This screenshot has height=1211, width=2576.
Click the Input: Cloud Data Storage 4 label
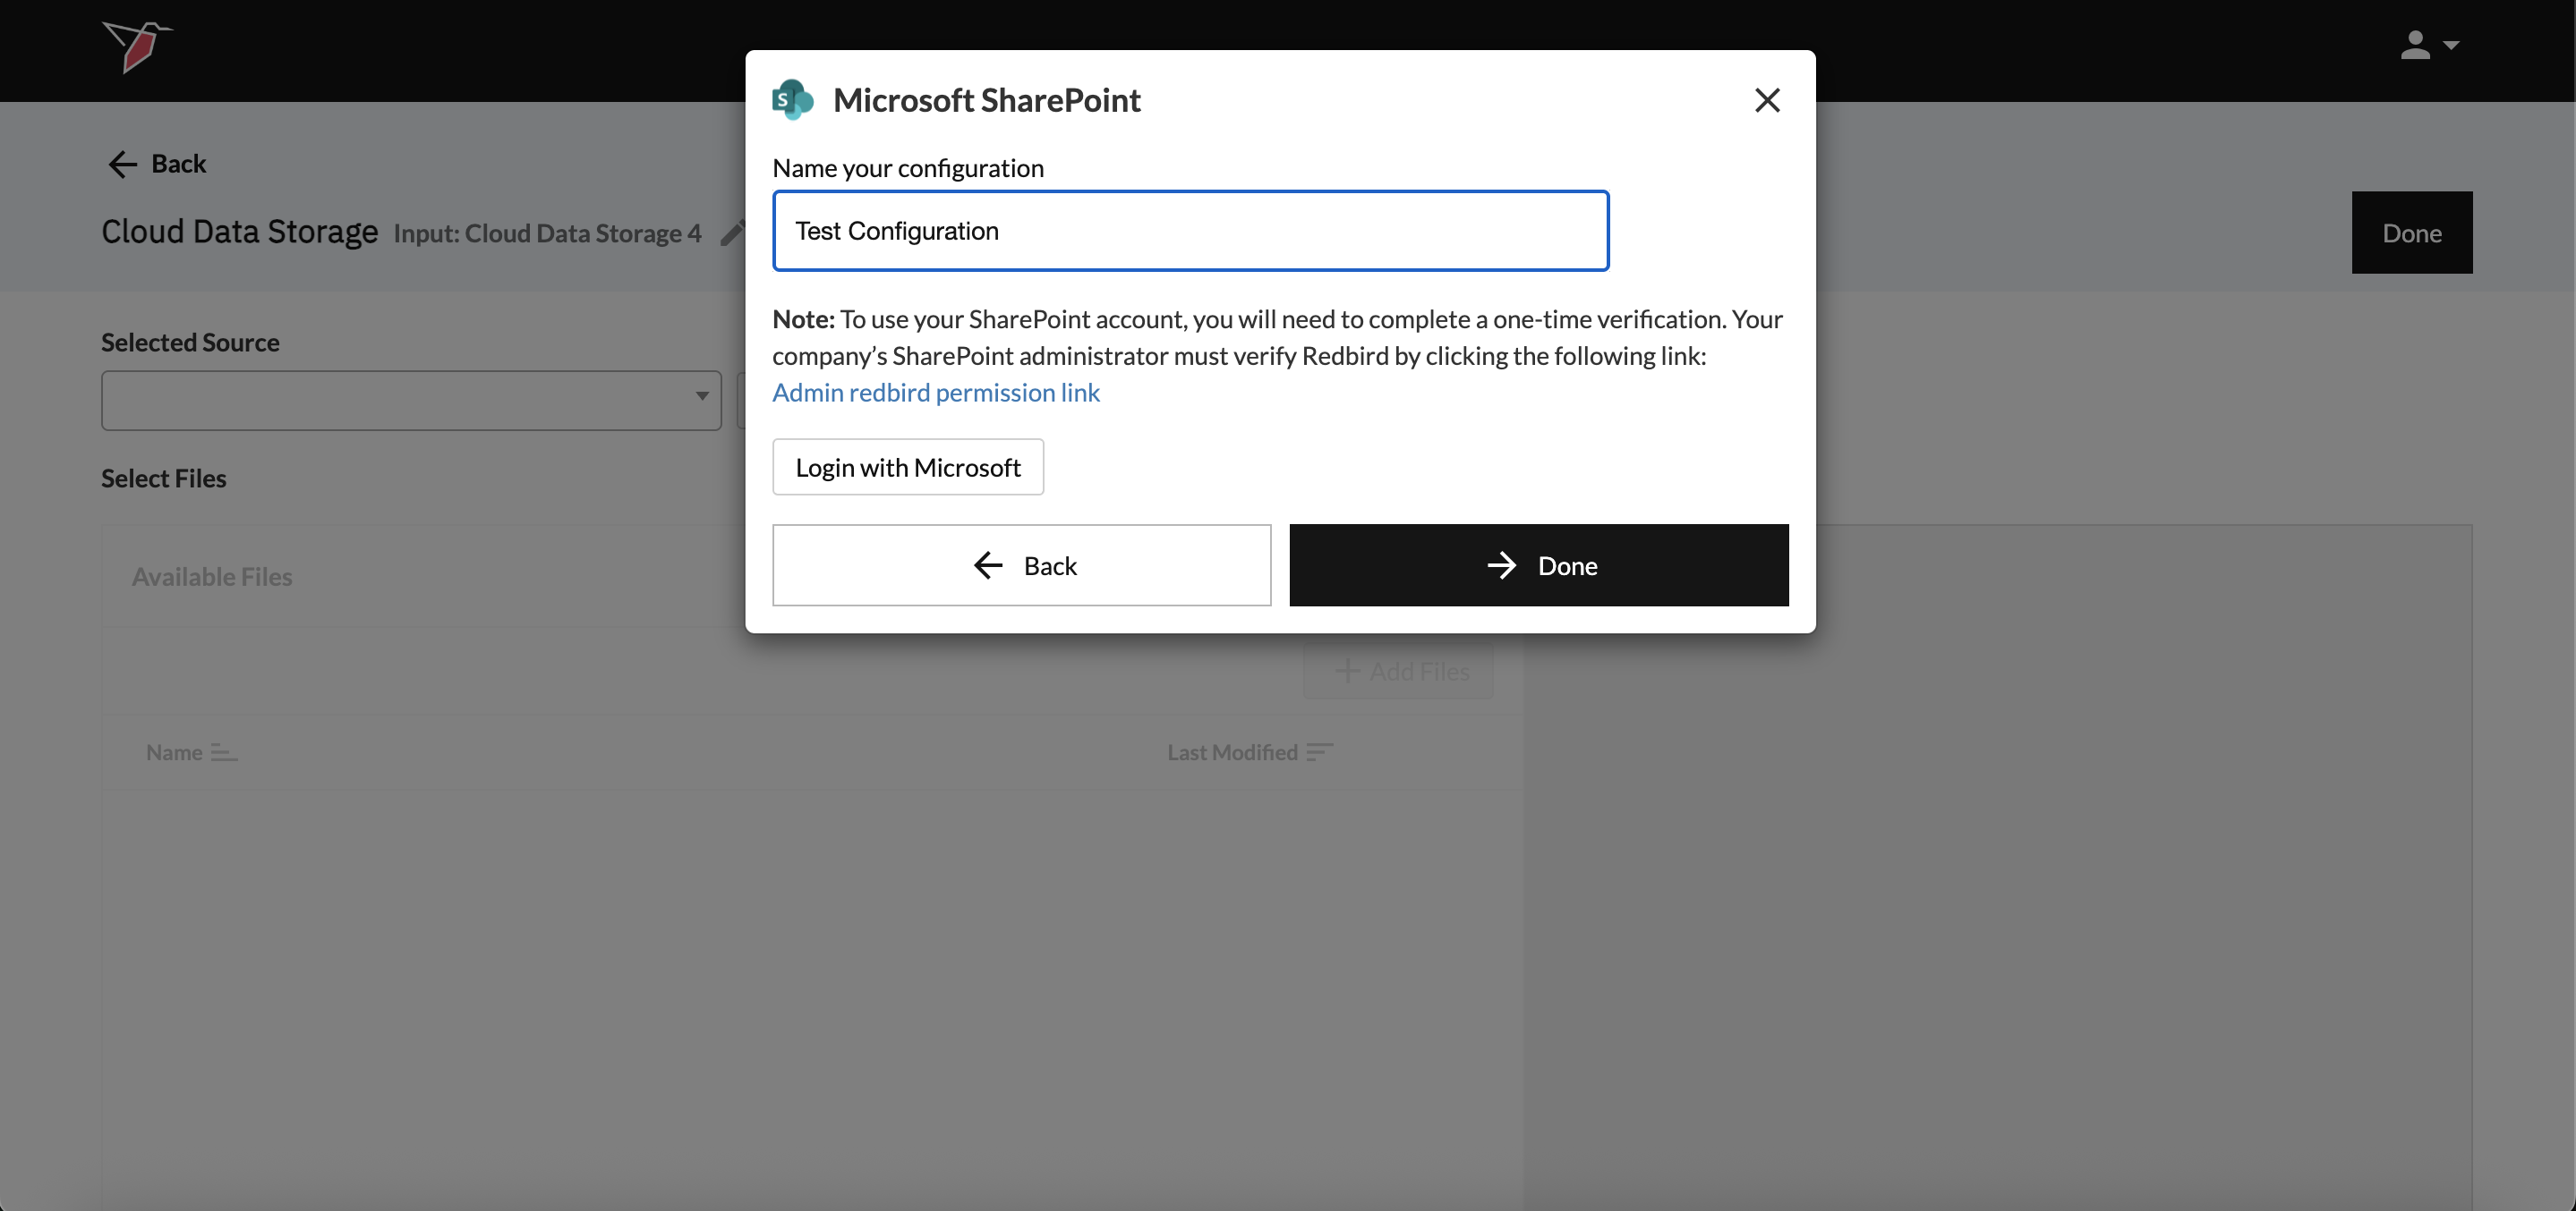coord(547,233)
